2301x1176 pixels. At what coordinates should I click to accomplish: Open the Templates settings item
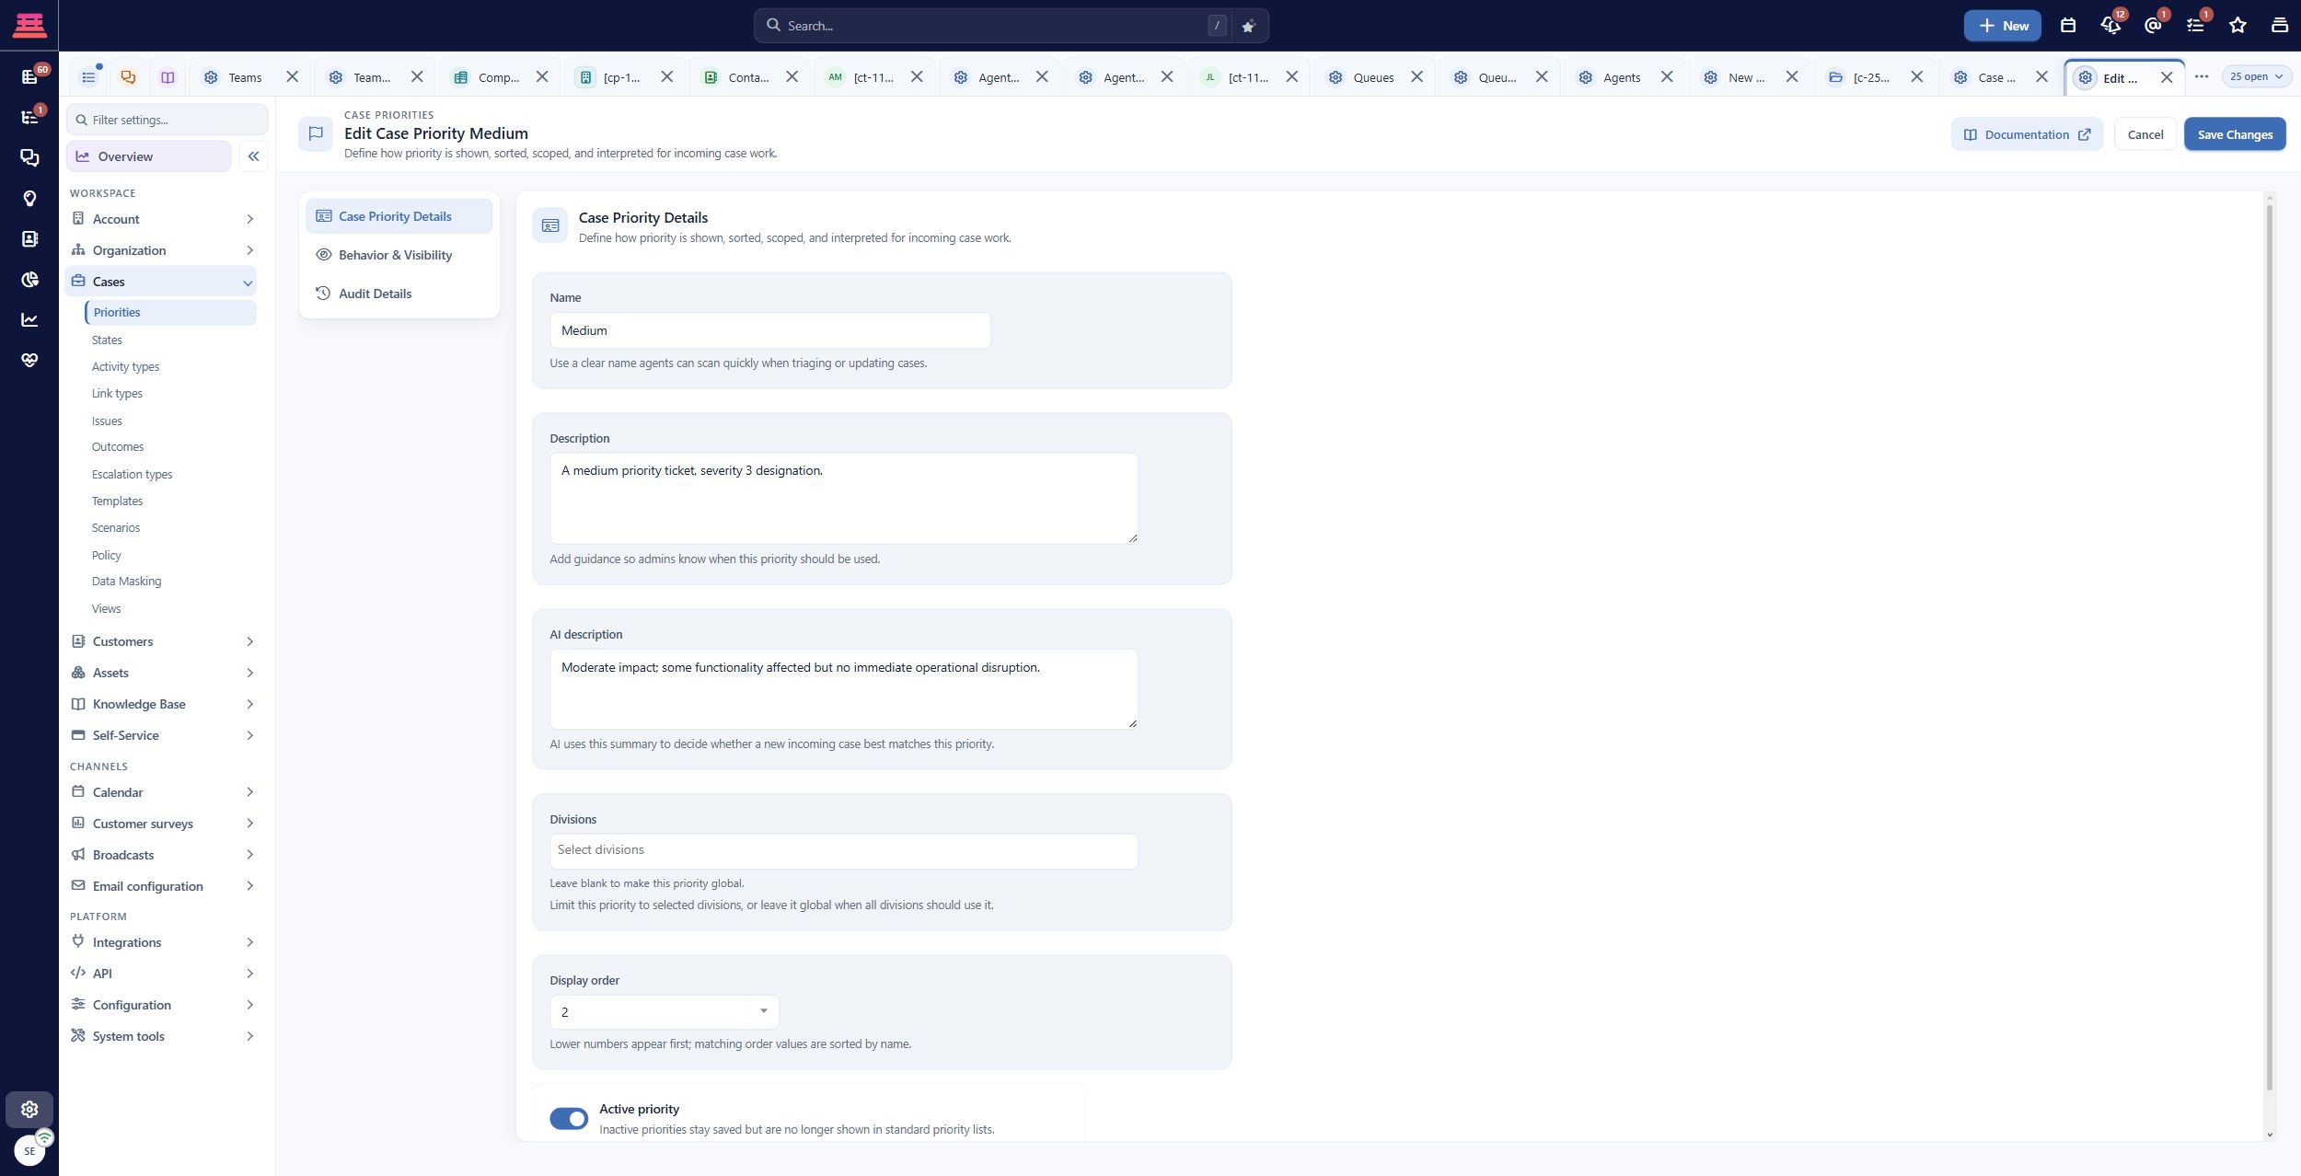(x=117, y=502)
